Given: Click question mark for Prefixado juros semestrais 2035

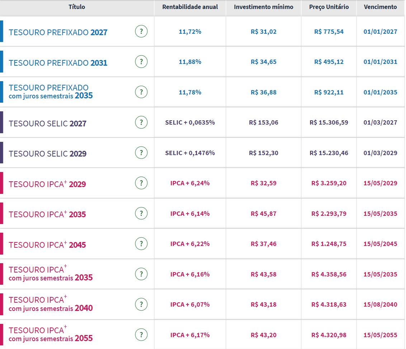Looking at the screenshot, I should coord(141,92).
